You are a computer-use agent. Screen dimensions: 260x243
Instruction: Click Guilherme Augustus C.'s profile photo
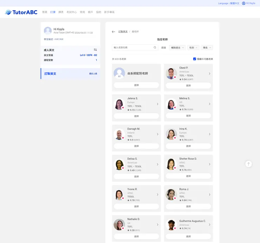[x=171, y=225]
